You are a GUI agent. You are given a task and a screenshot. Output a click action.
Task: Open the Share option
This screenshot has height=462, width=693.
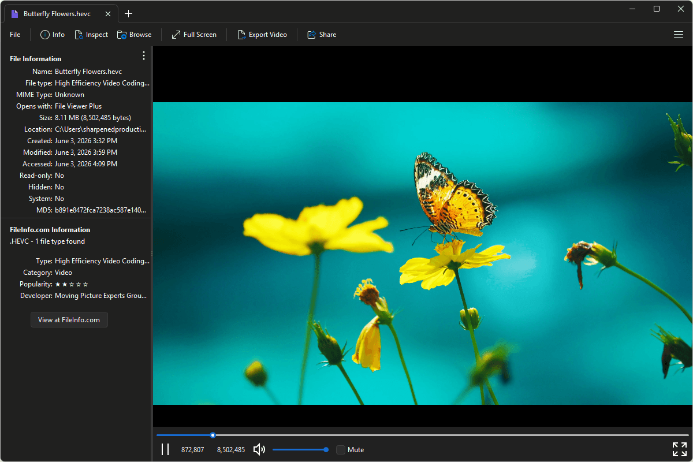coord(321,35)
